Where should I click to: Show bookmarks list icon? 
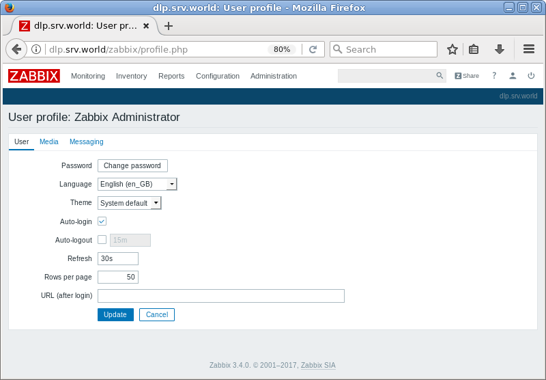click(x=474, y=49)
